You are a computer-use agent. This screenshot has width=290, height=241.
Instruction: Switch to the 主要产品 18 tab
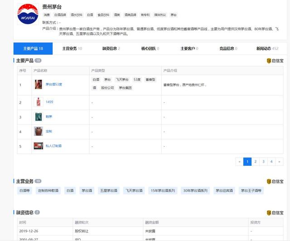click(33, 48)
